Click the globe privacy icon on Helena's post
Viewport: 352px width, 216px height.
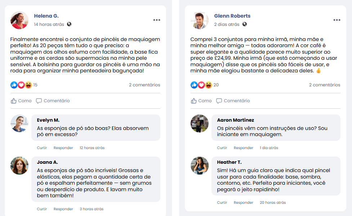[x=69, y=24]
